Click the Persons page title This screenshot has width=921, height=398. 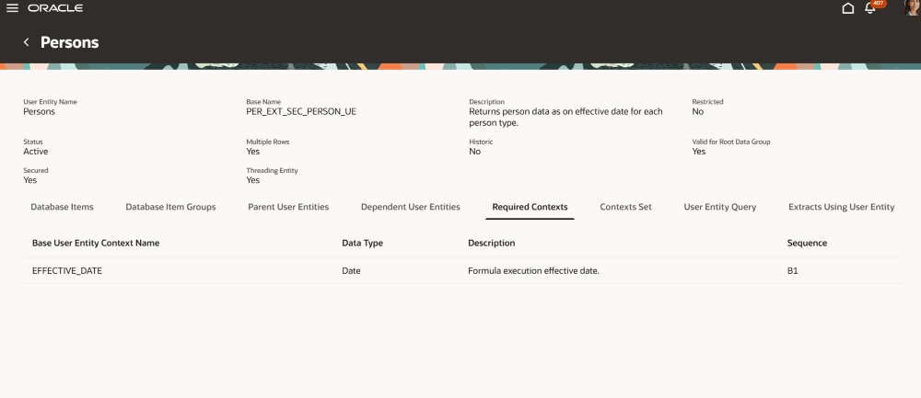tap(69, 42)
